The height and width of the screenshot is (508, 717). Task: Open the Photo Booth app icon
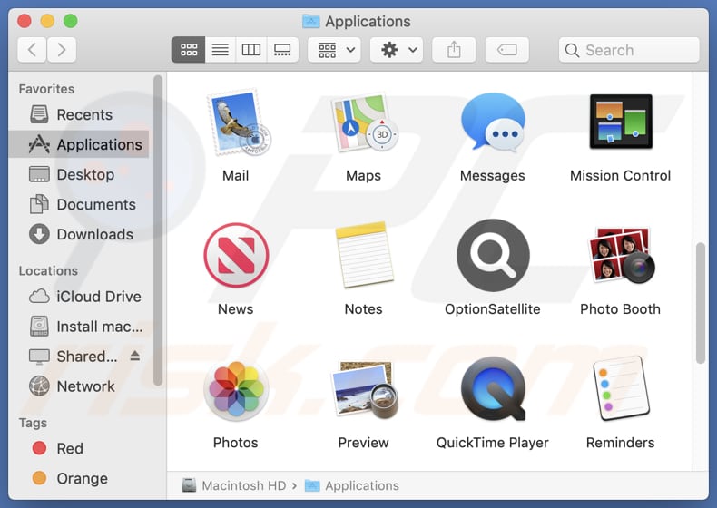pyautogui.click(x=621, y=255)
